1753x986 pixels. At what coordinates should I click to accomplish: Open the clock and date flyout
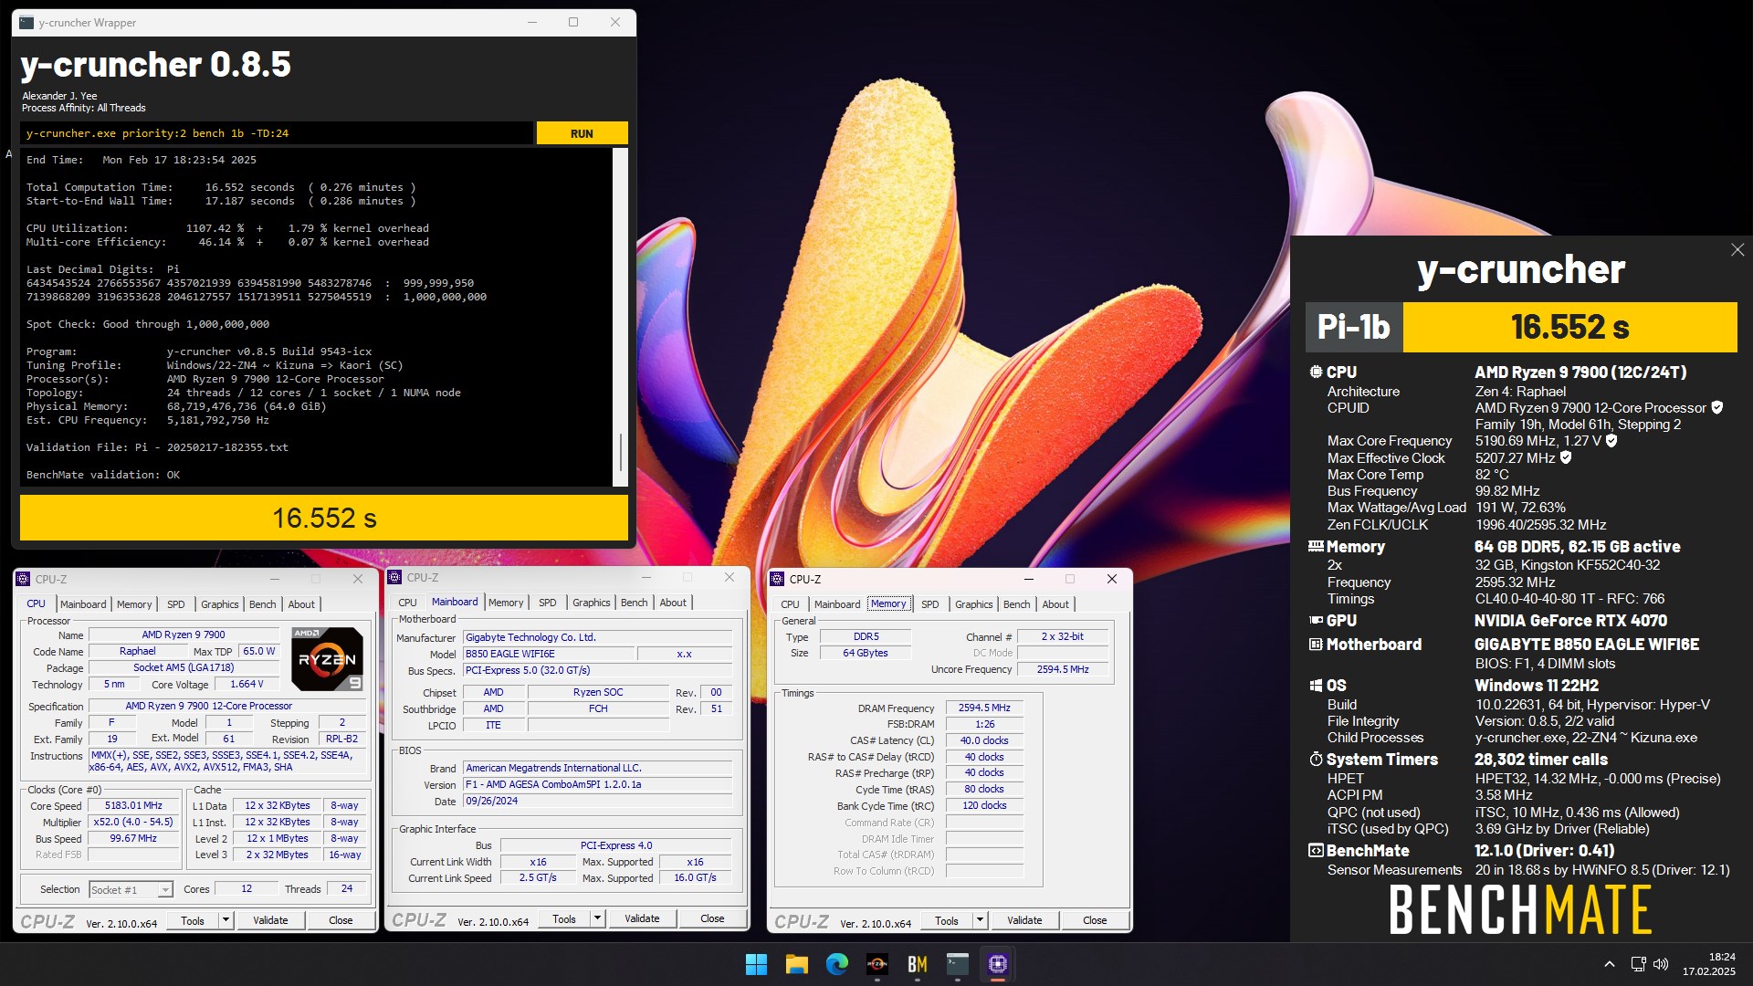pos(1709,964)
